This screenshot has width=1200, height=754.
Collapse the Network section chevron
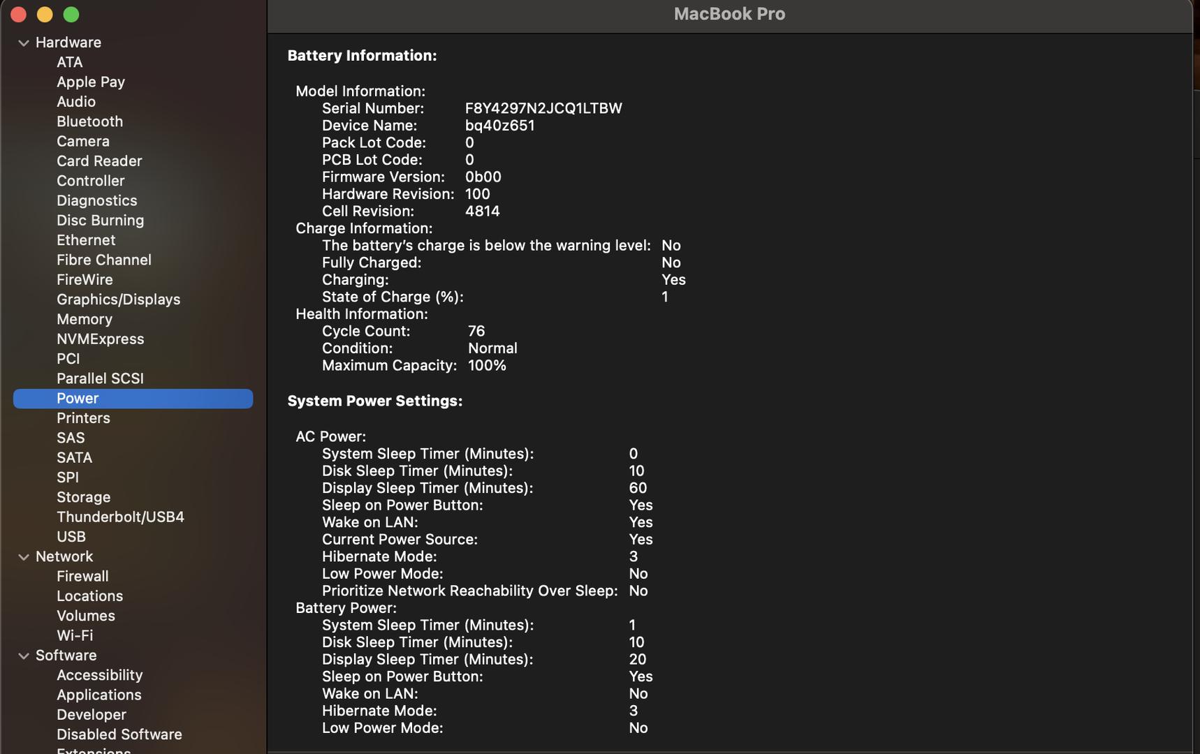(x=24, y=557)
